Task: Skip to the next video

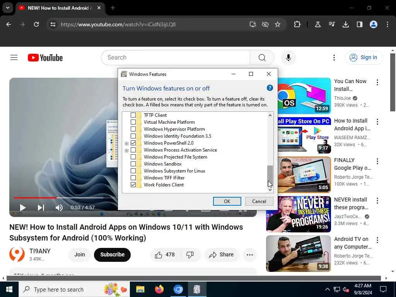Action: click(41, 208)
